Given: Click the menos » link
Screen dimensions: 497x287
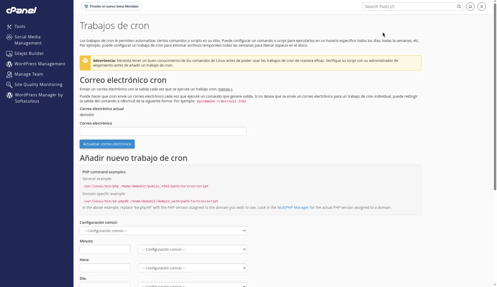Looking at the screenshot, I should coord(225,89).
